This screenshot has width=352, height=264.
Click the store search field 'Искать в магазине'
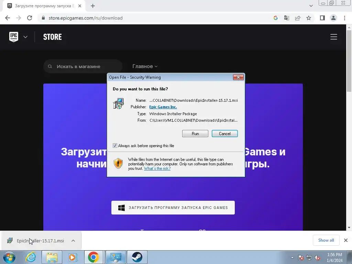(83, 66)
